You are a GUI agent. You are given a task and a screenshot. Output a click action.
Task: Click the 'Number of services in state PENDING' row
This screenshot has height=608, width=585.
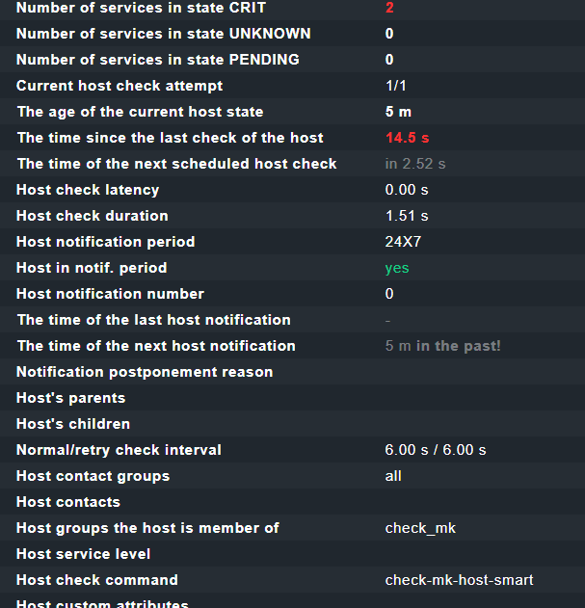click(157, 60)
